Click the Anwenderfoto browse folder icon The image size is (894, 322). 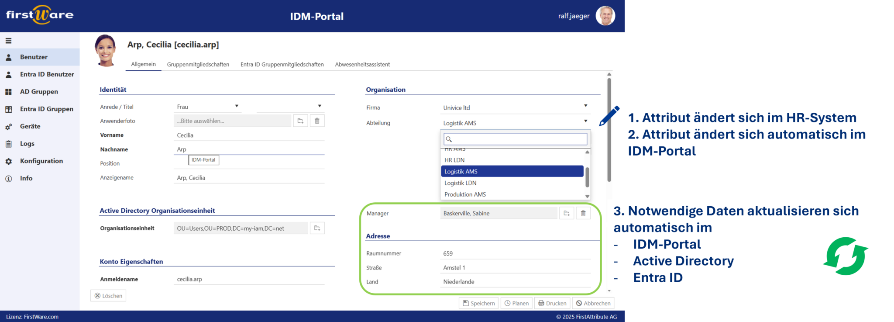300,121
